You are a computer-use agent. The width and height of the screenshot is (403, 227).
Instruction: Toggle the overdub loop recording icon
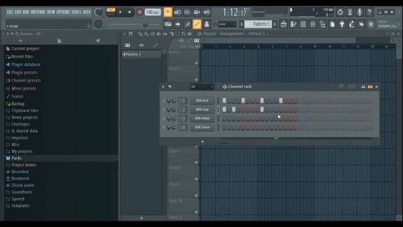[197, 12]
